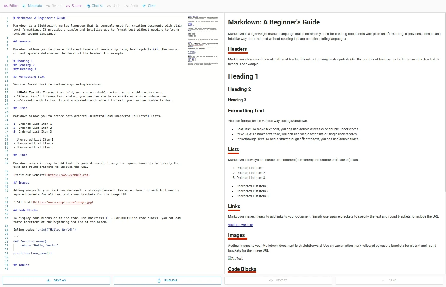Screen dimensions: 446x287
Task: Open Chat AI label
Action: [97, 6]
